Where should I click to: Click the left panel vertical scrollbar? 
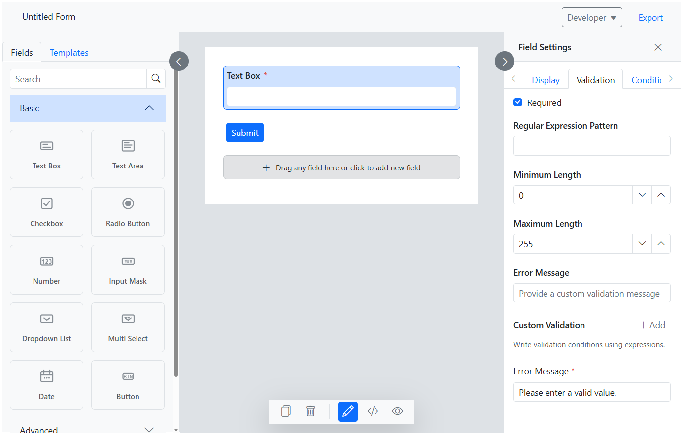point(176,222)
